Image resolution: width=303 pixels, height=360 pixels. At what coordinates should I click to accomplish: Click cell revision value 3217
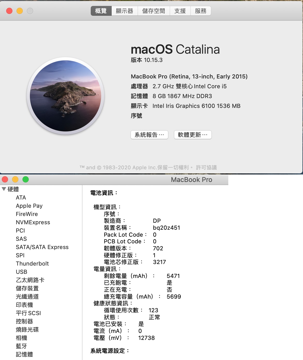pos(160,262)
